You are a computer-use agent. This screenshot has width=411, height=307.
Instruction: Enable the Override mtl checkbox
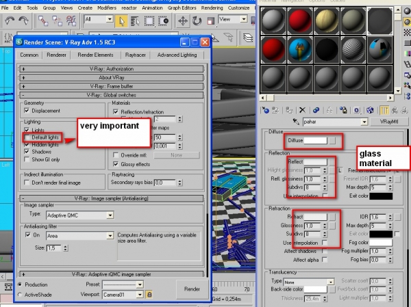click(x=116, y=155)
